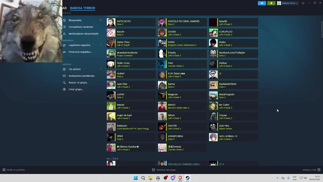The width and height of the screenshot is (323, 182).
Task: Open Productos seguidos...
Action: coord(80,52)
